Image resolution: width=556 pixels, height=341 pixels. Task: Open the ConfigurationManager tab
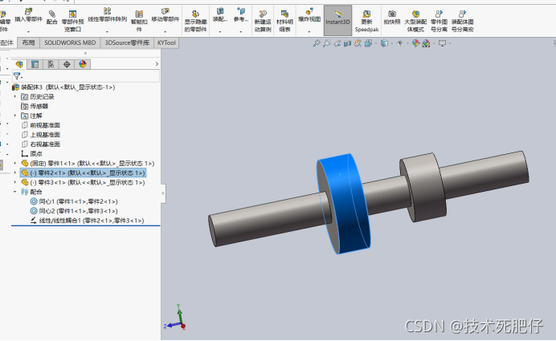point(51,64)
